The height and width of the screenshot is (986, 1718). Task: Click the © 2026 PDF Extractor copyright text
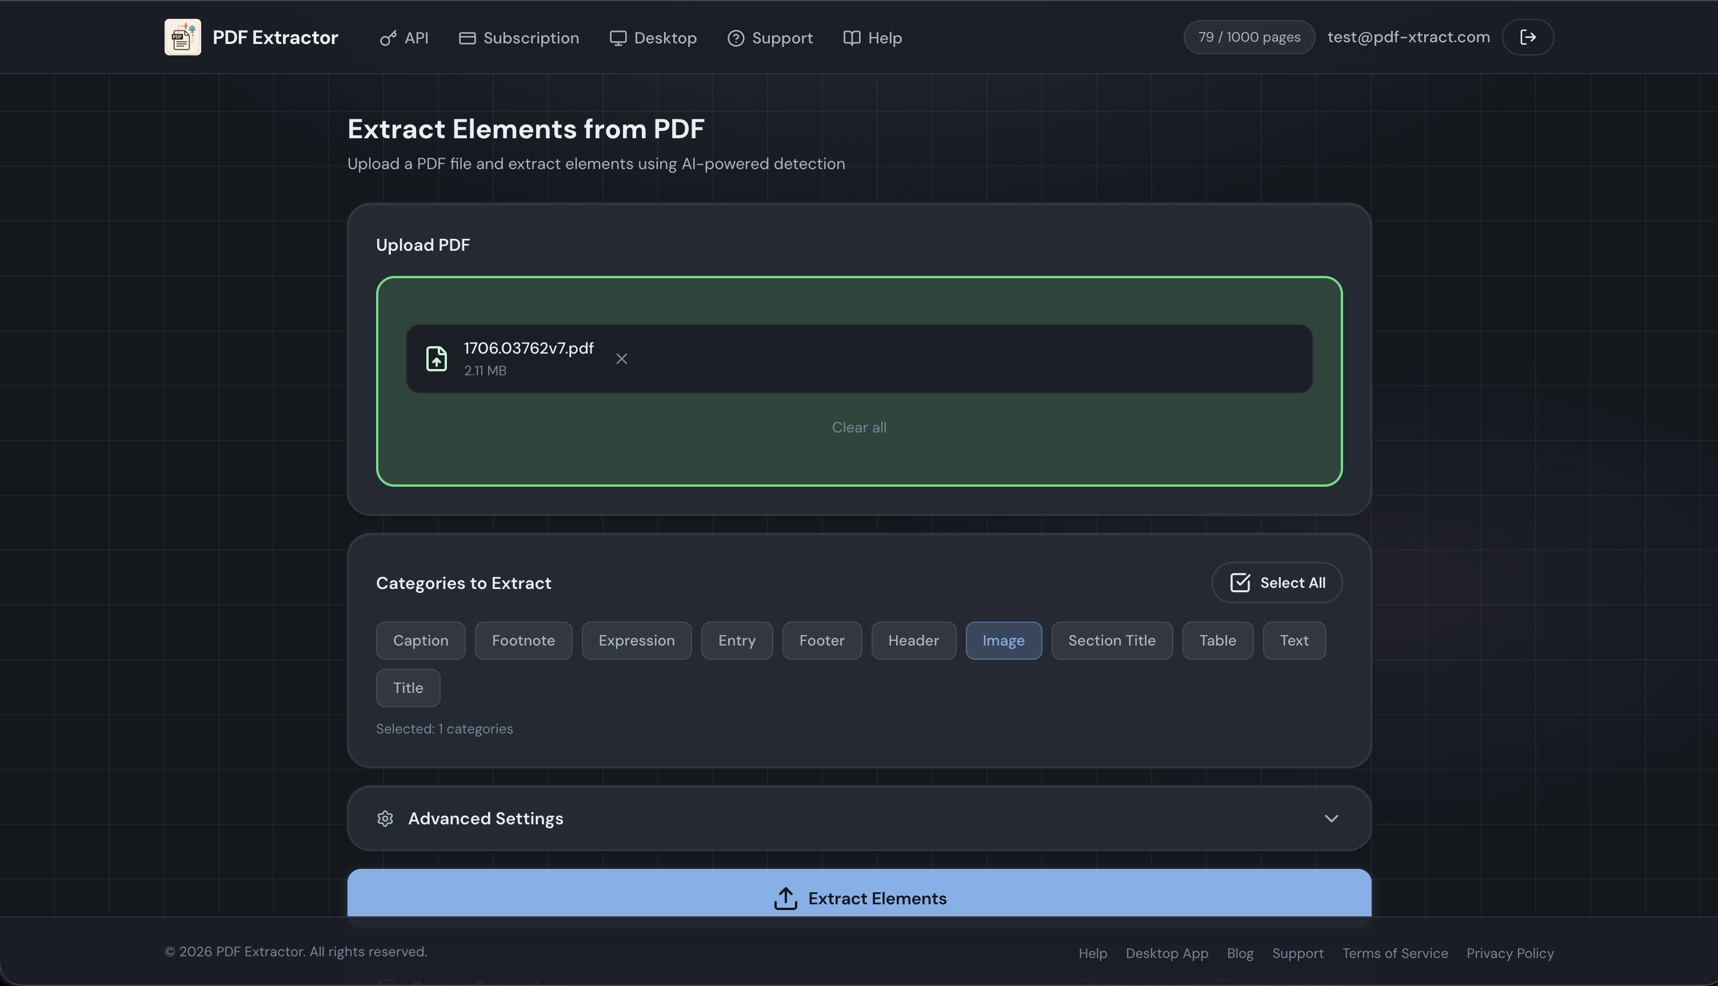(295, 952)
